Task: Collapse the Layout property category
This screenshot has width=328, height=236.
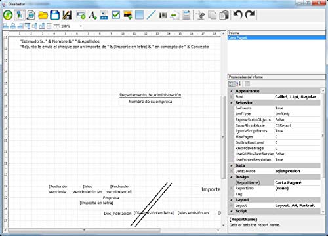Action: click(x=232, y=200)
